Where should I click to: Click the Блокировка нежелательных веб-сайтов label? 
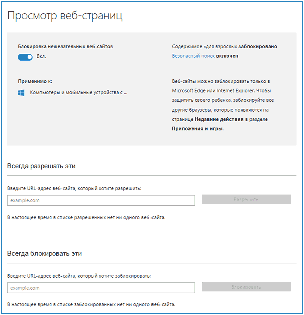click(65, 46)
